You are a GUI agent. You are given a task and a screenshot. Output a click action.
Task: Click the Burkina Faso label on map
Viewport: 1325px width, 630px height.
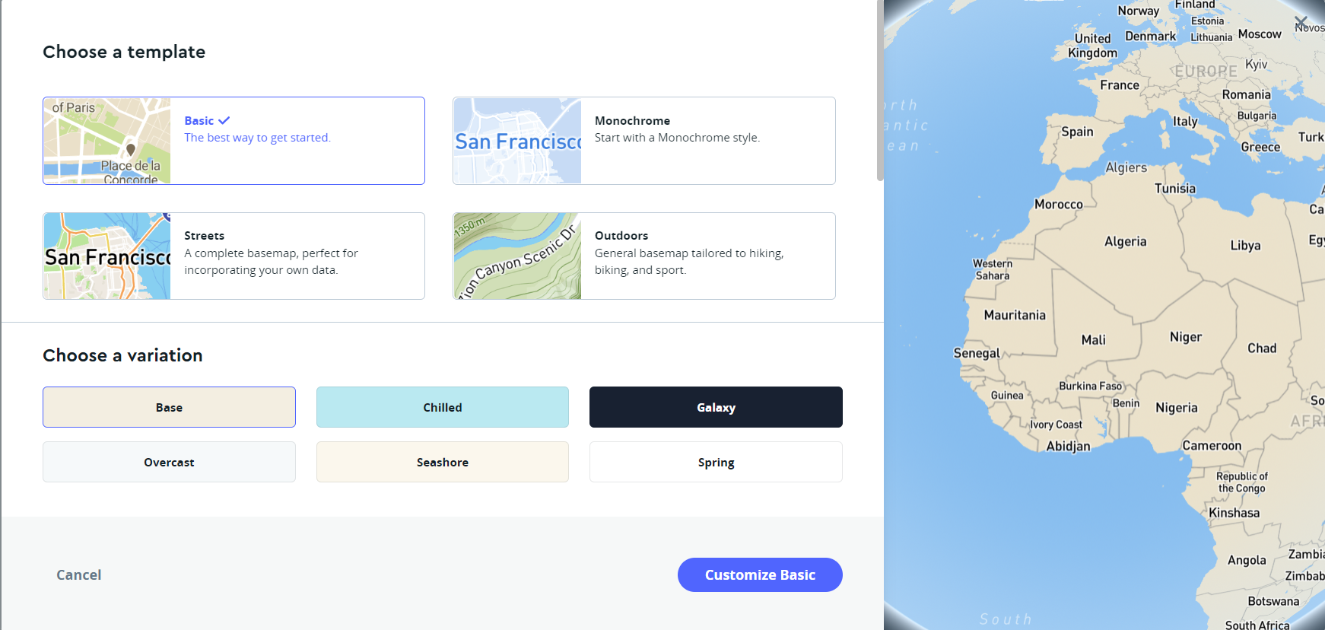pos(1090,386)
